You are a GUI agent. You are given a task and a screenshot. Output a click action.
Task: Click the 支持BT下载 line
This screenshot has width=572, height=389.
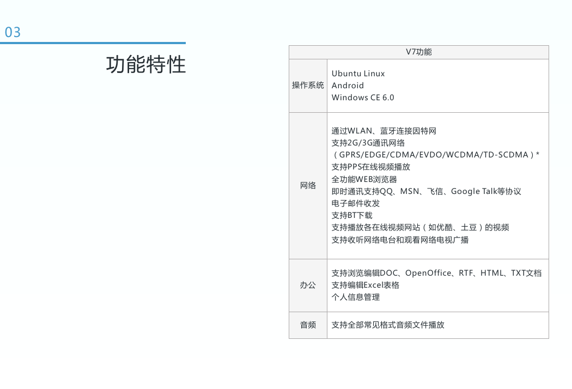pyautogui.click(x=352, y=215)
